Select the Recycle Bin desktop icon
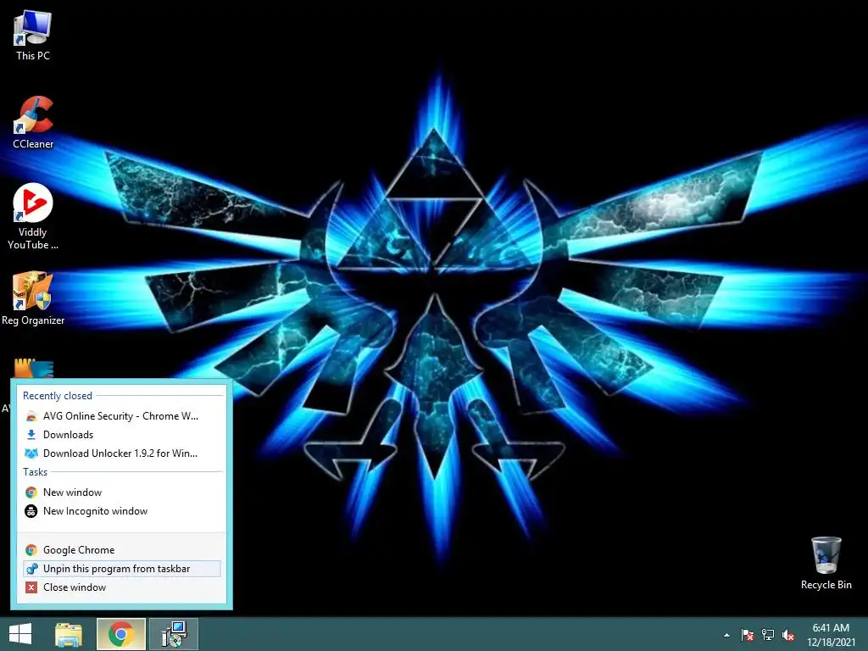The height and width of the screenshot is (651, 868). (x=826, y=563)
